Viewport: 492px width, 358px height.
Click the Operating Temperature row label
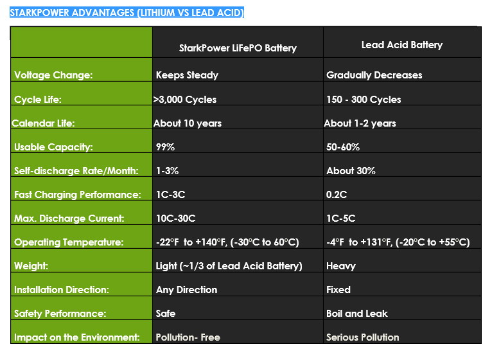click(69, 242)
